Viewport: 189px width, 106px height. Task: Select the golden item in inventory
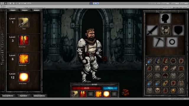click(x=173, y=90)
